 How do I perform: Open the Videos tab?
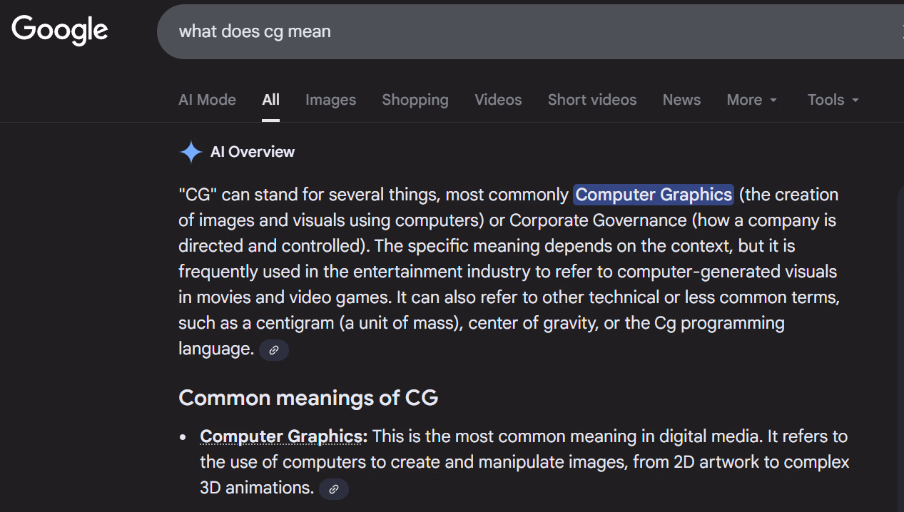[498, 100]
